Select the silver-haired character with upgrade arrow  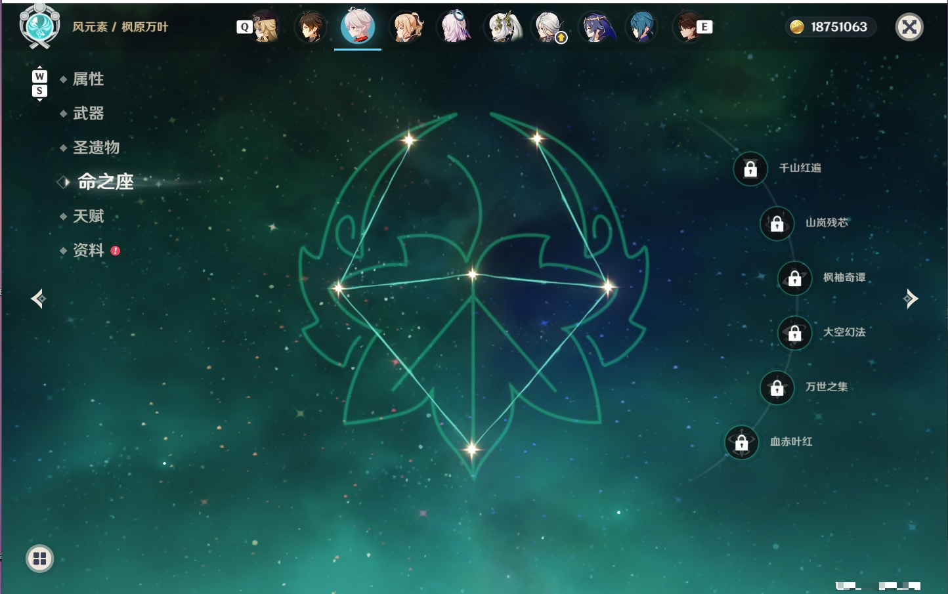(549, 27)
